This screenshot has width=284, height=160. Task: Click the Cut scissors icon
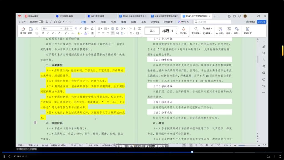[x=37, y=29]
